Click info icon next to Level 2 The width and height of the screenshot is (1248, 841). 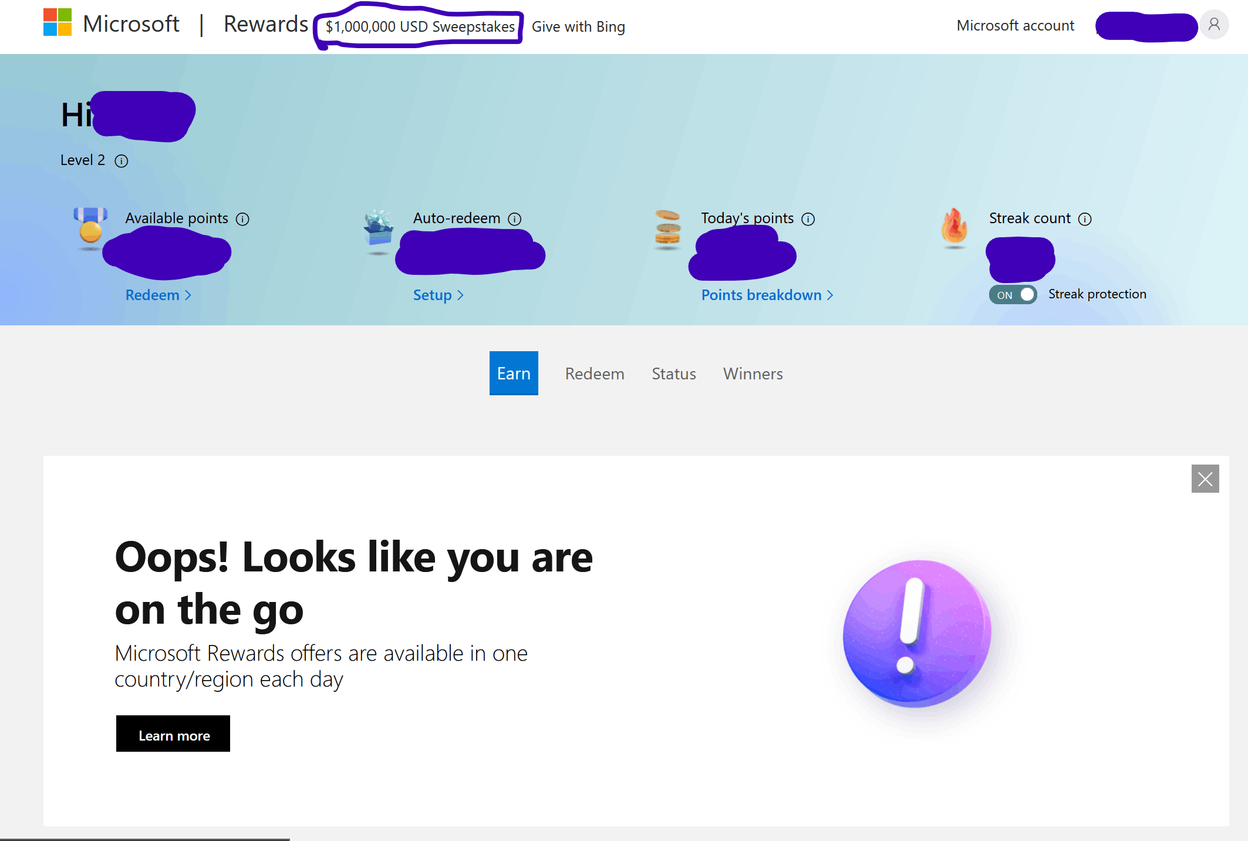pos(122,161)
